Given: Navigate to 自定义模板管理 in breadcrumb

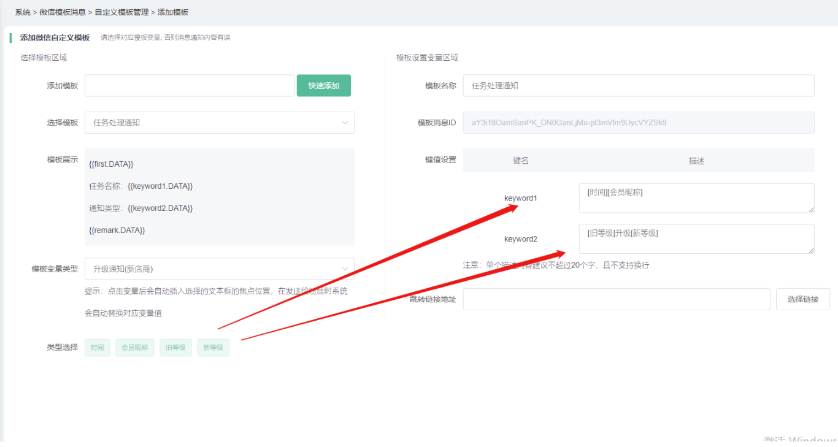Looking at the screenshot, I should coord(121,12).
